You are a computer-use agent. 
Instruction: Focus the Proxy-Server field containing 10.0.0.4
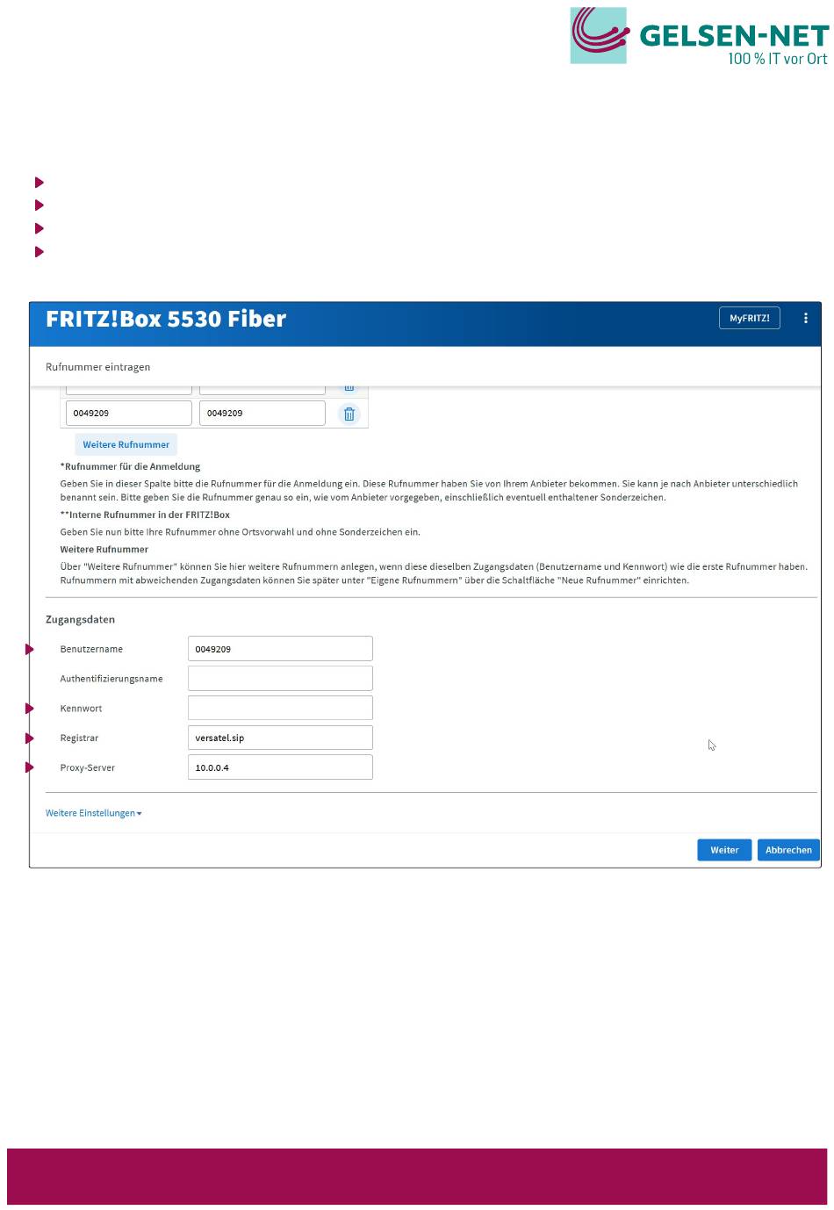pyautogui.click(x=280, y=767)
